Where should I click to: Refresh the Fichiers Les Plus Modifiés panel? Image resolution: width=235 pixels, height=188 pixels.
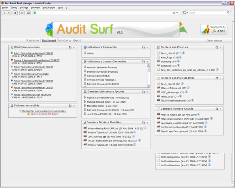[217, 78]
